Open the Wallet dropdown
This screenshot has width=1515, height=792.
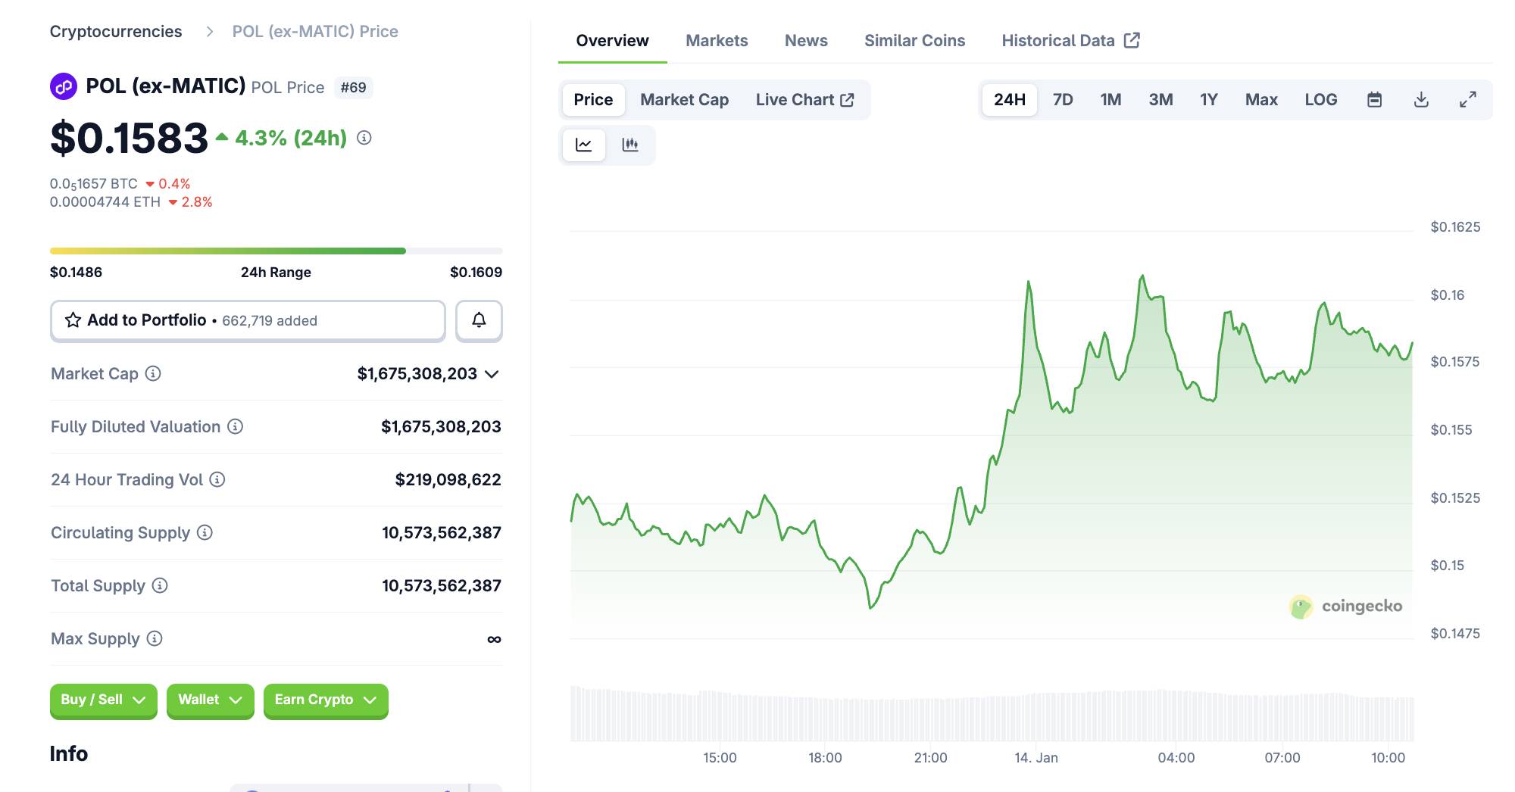coord(210,700)
